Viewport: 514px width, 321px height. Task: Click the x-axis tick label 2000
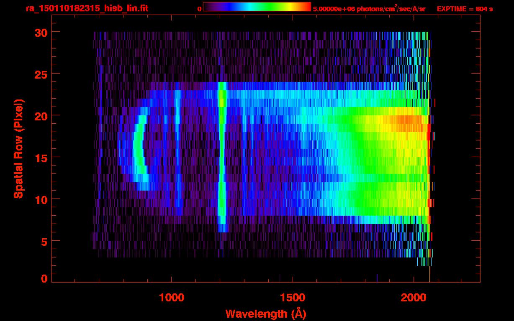[414, 297]
